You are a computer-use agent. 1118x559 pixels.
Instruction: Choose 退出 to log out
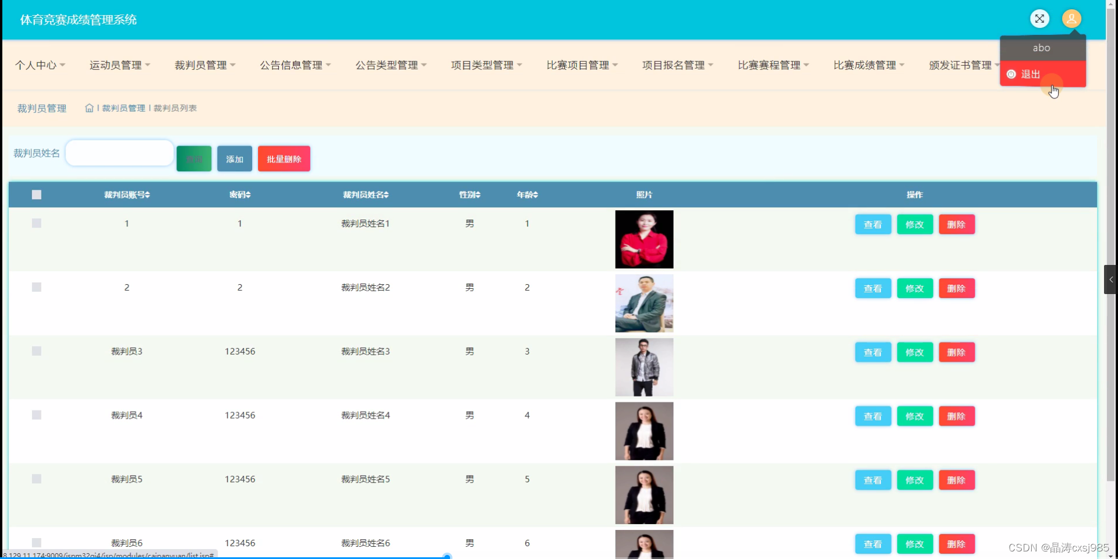(x=1043, y=74)
